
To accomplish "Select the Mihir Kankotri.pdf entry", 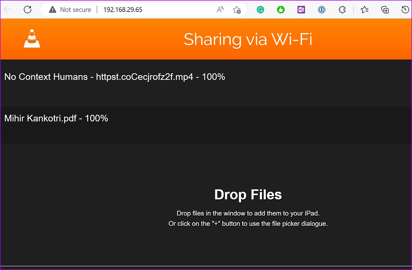I will (56, 118).
